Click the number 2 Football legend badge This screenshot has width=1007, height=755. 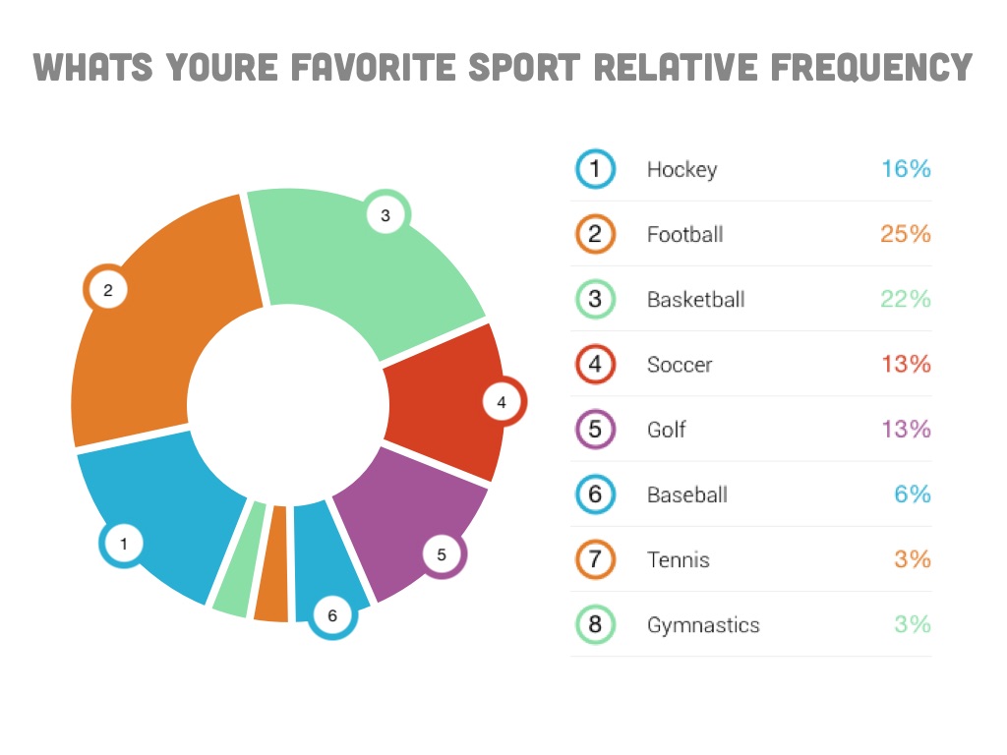pyautogui.click(x=595, y=234)
